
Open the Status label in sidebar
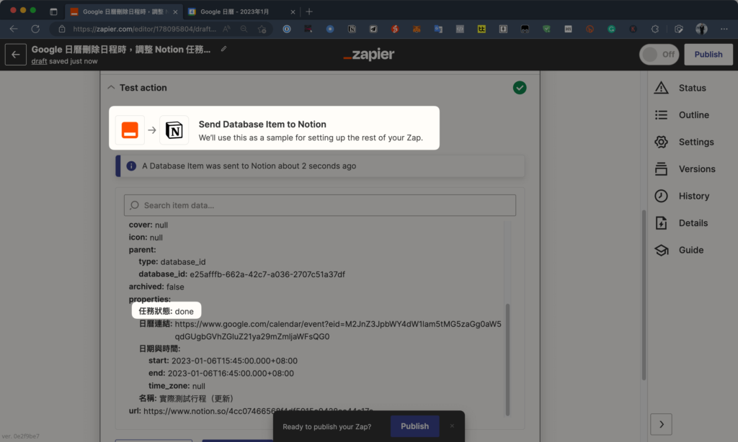693,88
